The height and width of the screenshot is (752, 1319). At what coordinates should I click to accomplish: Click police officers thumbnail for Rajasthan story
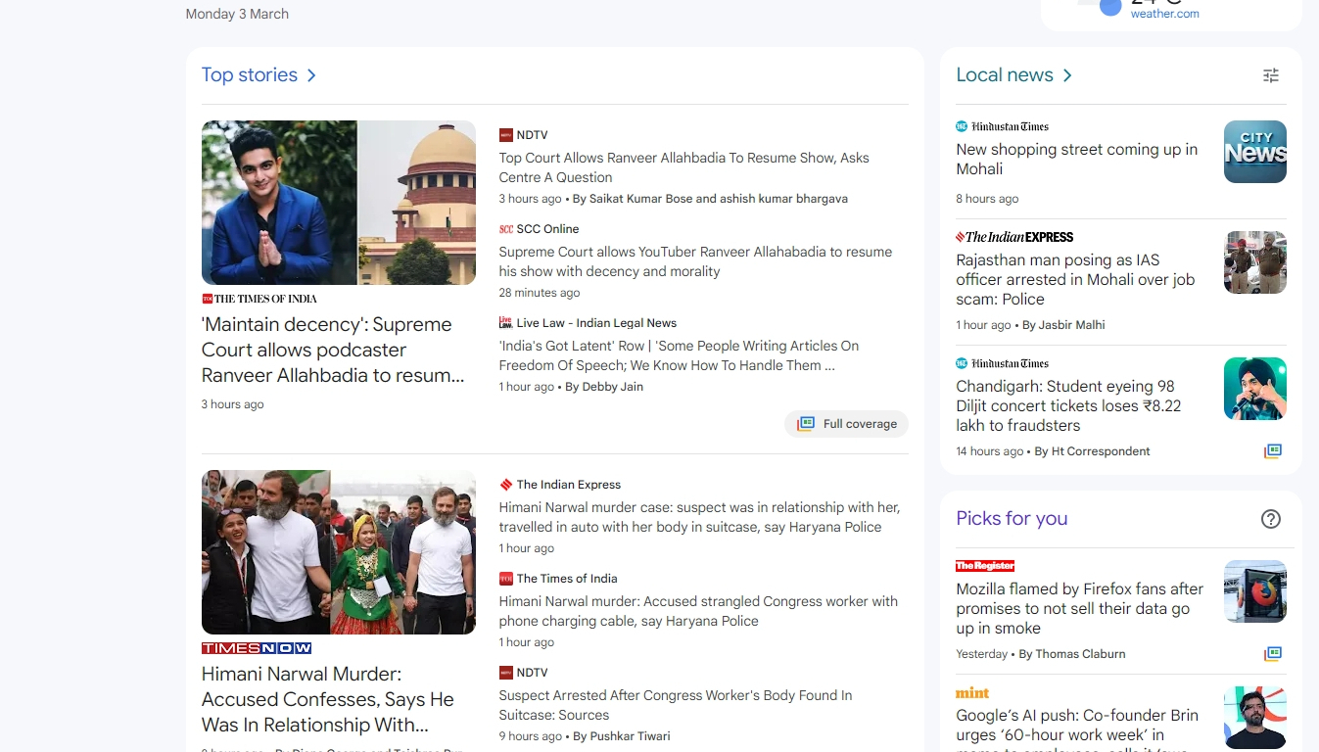pyautogui.click(x=1255, y=262)
